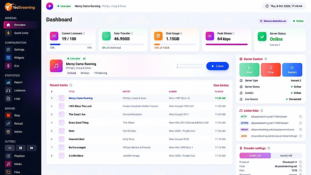
Task: Open the Report statistics page
Action: (18, 82)
